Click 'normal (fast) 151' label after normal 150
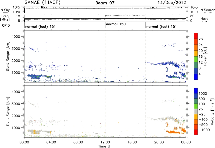 coord(162,26)
